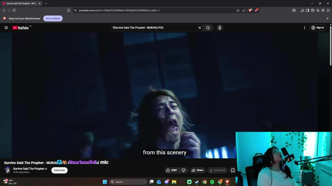This screenshot has height=186, width=332.
Task: Open Spotify from the taskbar
Action: coord(212,182)
